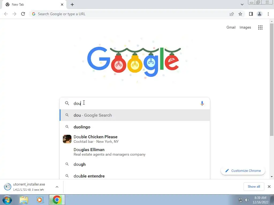Choose the 'dough' suggestion

click(135, 164)
